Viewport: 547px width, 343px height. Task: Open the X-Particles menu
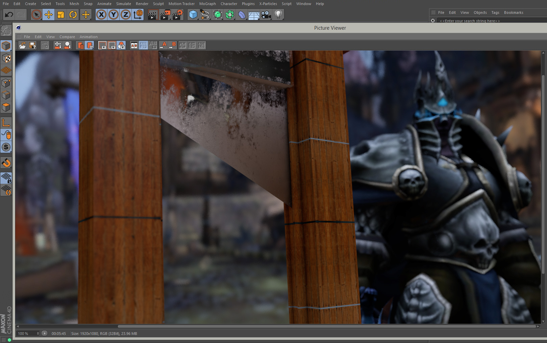(268, 4)
